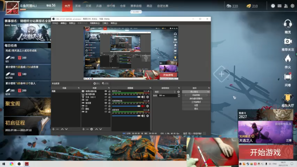297x167 pixels.
Task: Adjust third mixer channel volume slider
Action: pos(126,116)
